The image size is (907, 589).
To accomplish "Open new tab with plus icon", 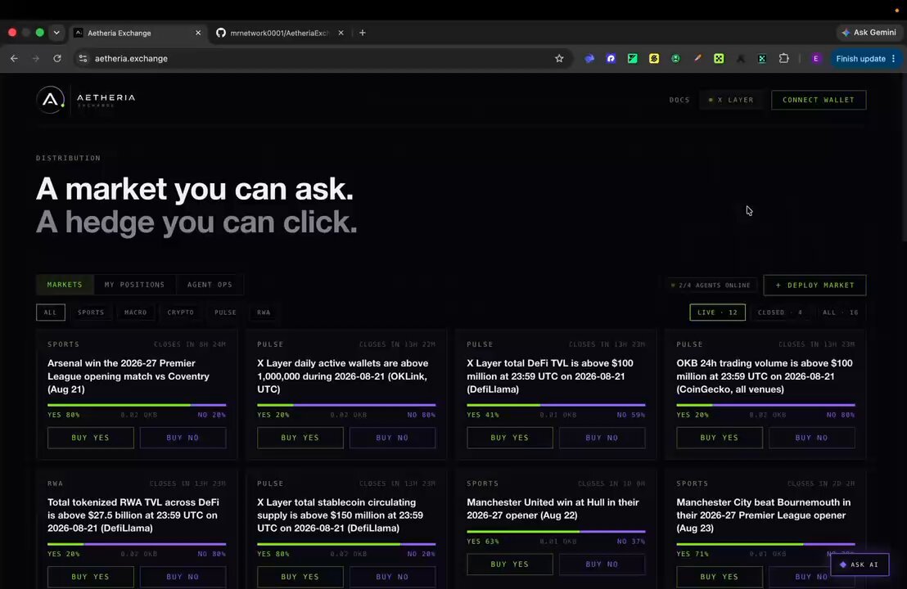I will pos(362,33).
